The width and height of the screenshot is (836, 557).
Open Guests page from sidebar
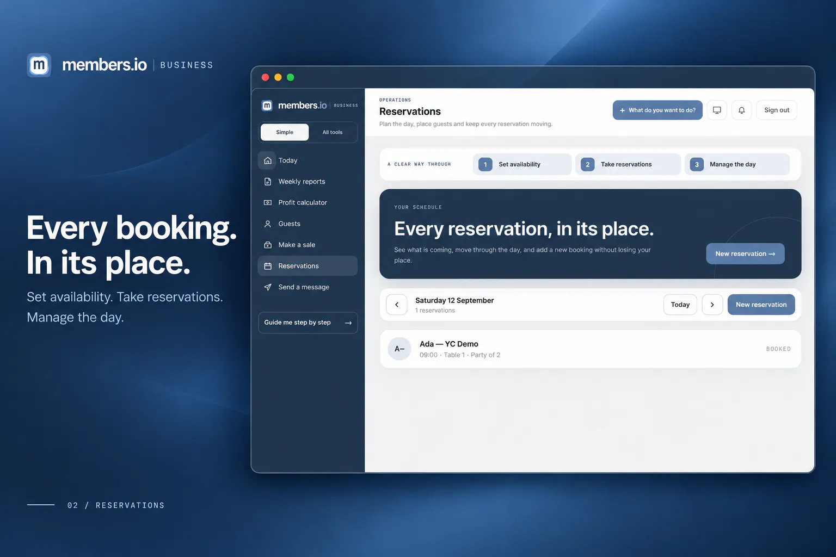coord(308,224)
